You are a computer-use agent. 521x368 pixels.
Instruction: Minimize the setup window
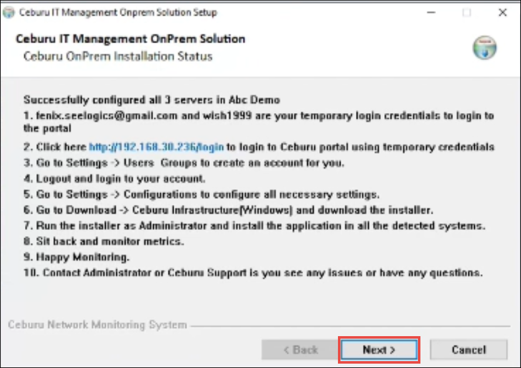(x=431, y=12)
